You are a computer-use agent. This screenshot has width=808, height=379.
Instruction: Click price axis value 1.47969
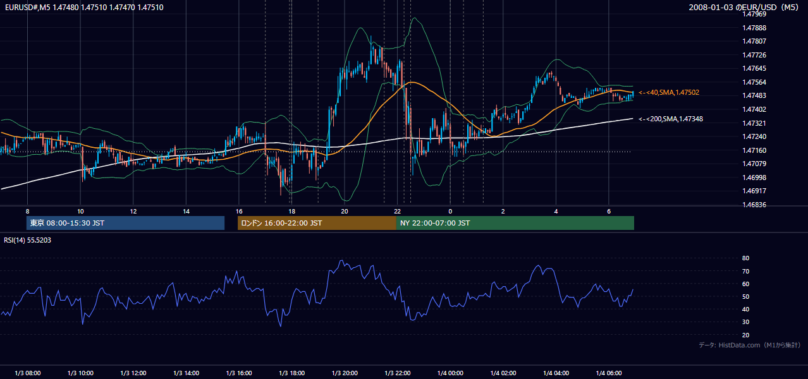tap(755, 14)
